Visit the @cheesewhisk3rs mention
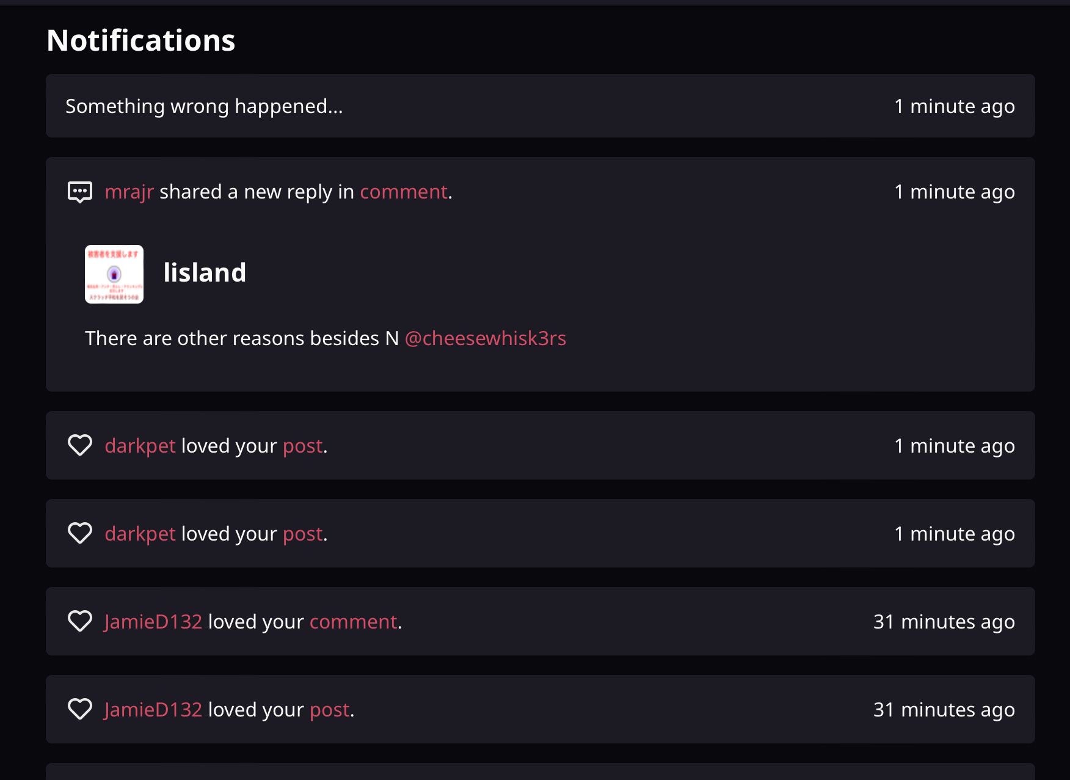 (486, 338)
